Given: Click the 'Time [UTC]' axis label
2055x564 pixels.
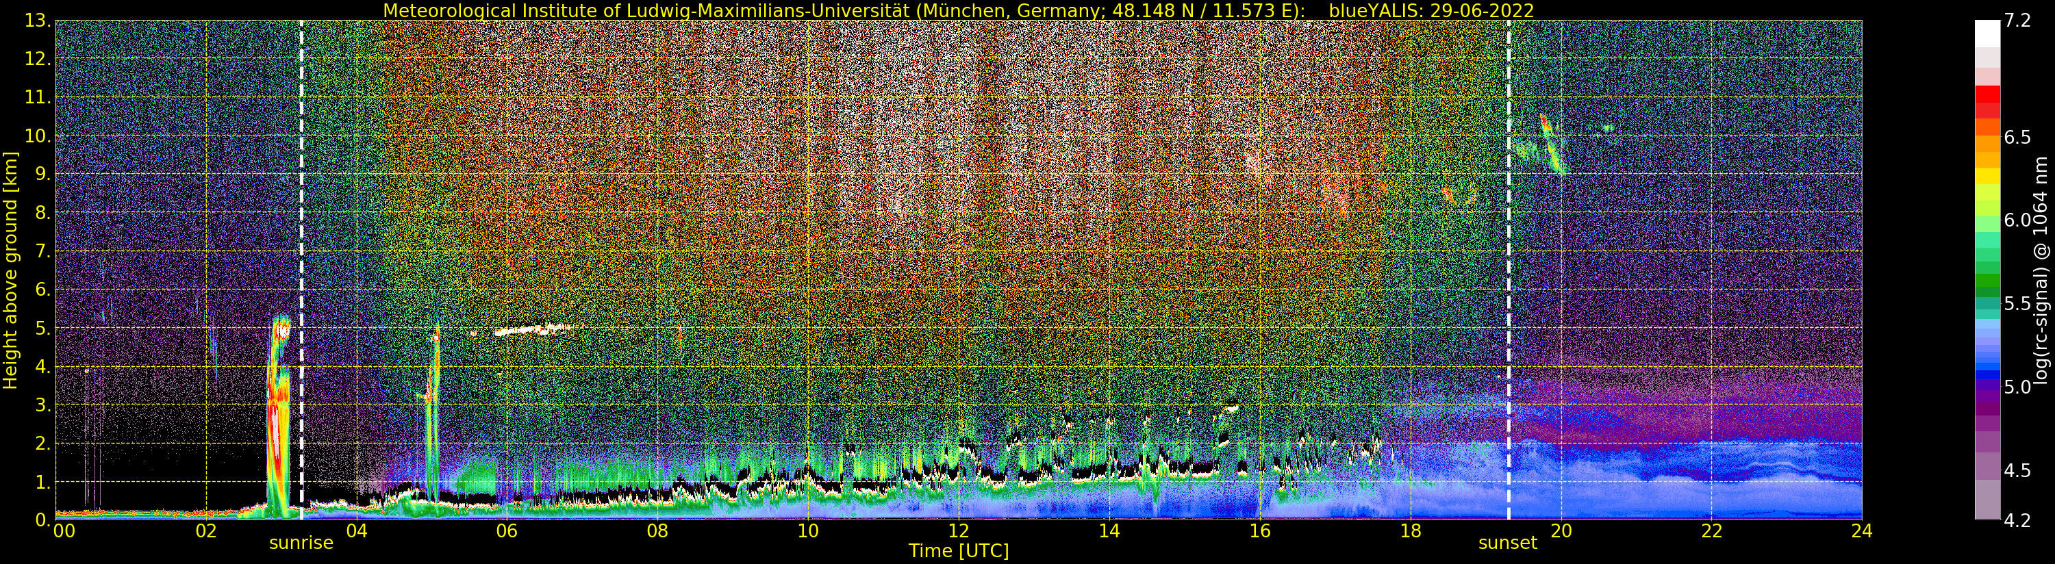Looking at the screenshot, I should (959, 551).
